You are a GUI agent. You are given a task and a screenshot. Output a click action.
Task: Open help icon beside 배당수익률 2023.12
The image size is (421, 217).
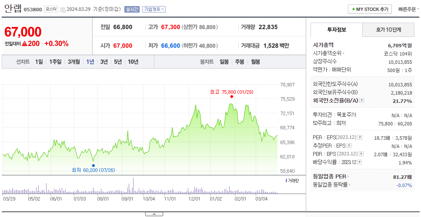point(360,162)
